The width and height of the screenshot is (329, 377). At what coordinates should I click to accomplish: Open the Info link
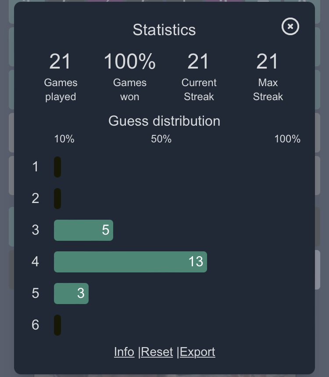click(124, 352)
